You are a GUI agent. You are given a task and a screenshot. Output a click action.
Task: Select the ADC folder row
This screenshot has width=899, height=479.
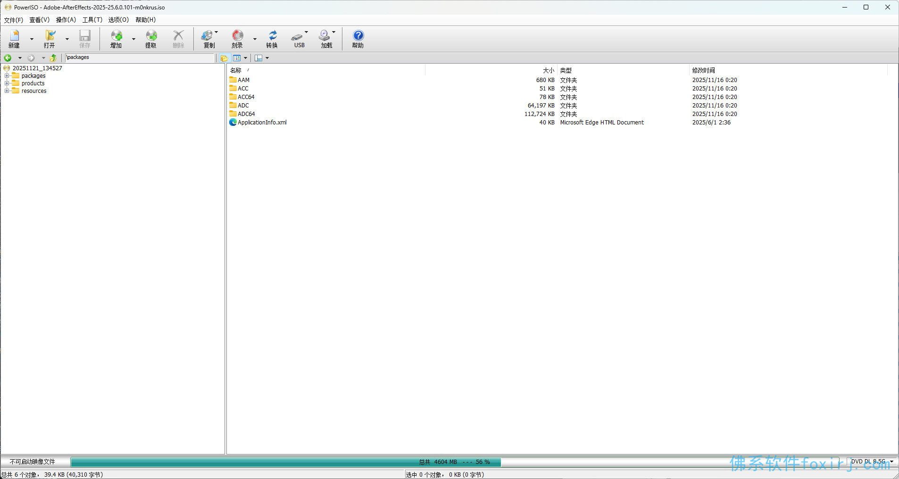point(557,105)
